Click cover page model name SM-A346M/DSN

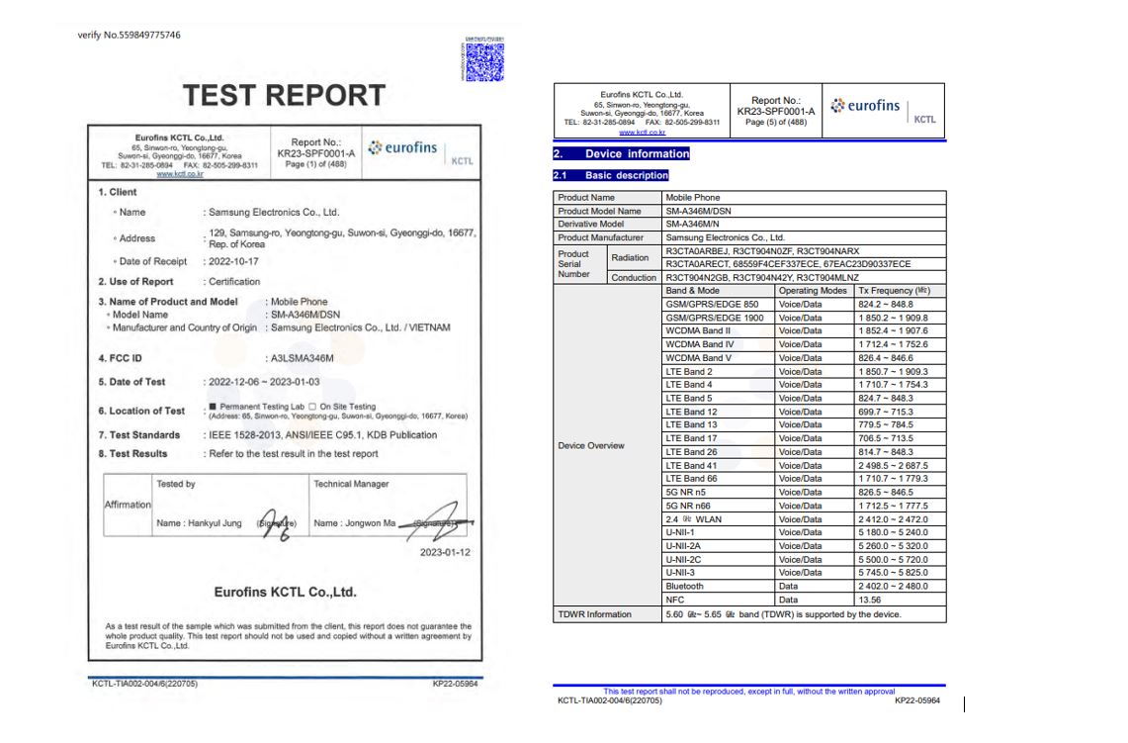(305, 315)
